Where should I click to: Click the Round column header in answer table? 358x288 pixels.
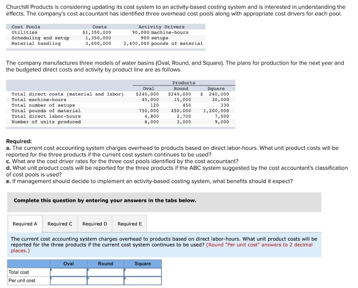coord(106,264)
